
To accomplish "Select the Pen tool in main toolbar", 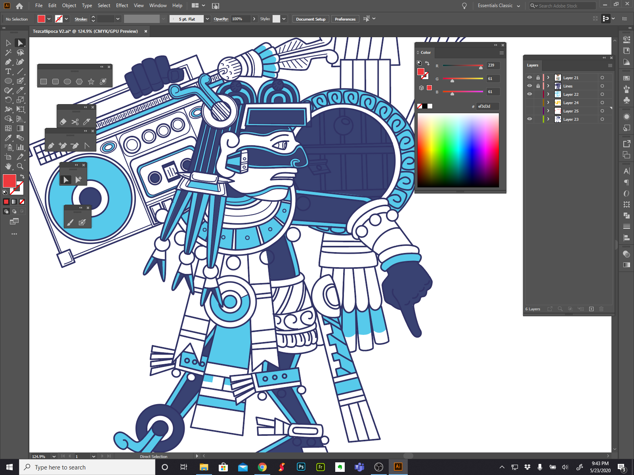I will pyautogui.click(x=8, y=62).
